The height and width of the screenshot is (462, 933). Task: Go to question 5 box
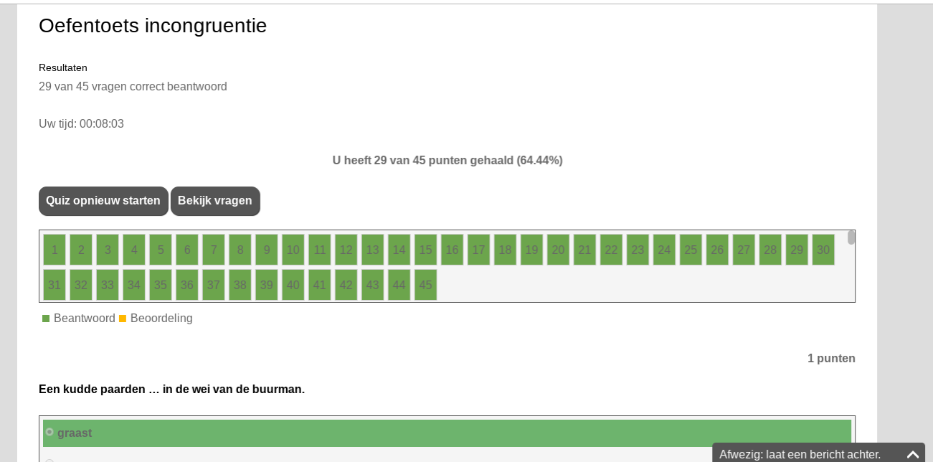tap(161, 250)
